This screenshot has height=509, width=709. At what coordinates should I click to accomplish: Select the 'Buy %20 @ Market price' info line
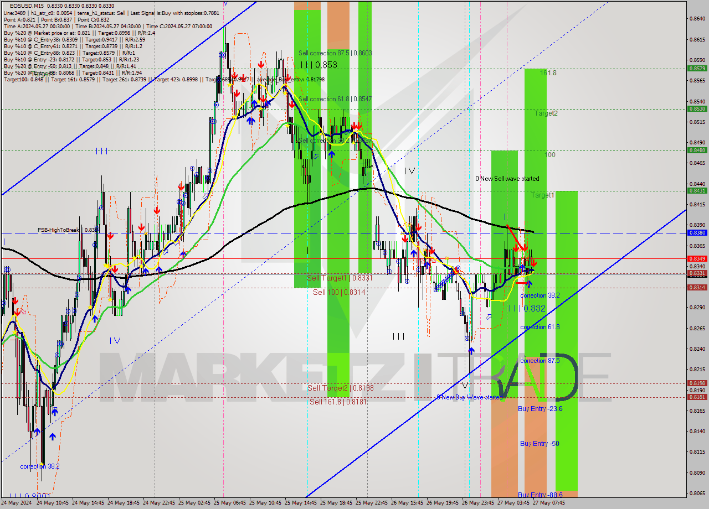coord(79,33)
